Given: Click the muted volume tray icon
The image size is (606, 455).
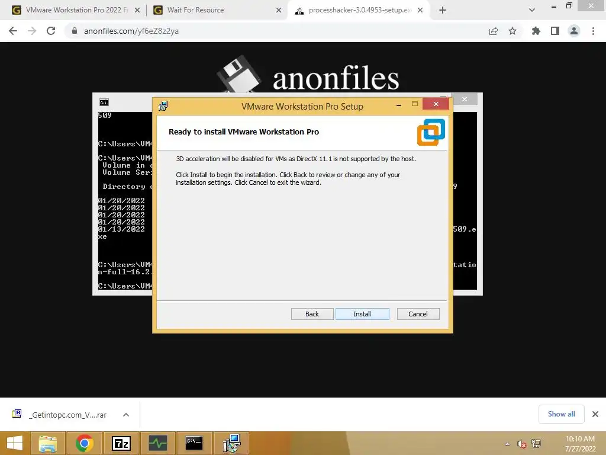Looking at the screenshot, I should coord(522,444).
